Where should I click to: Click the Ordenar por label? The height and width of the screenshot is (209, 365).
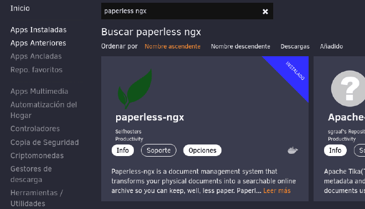[x=119, y=46]
